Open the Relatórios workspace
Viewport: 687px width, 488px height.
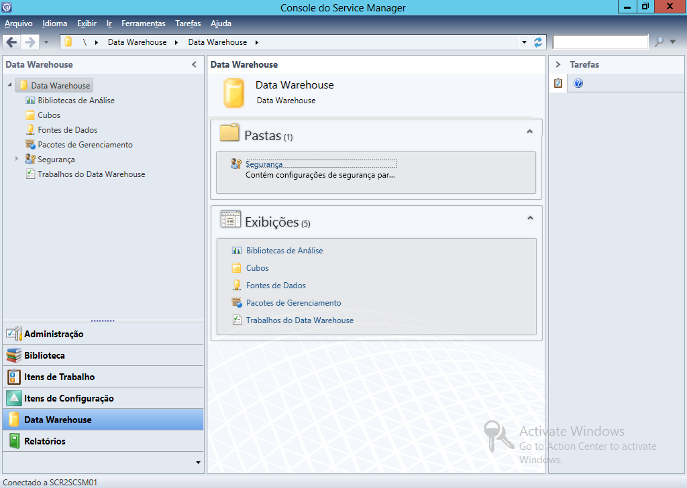(x=103, y=441)
